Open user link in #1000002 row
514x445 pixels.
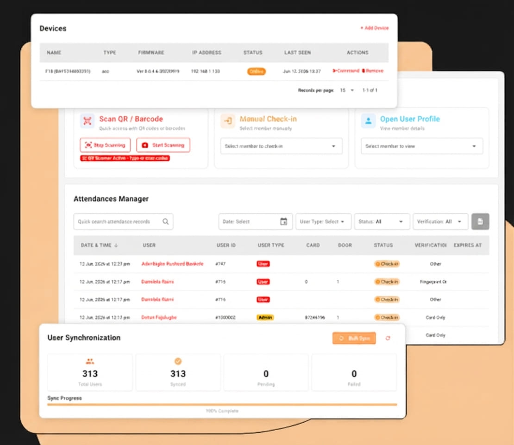point(159,318)
